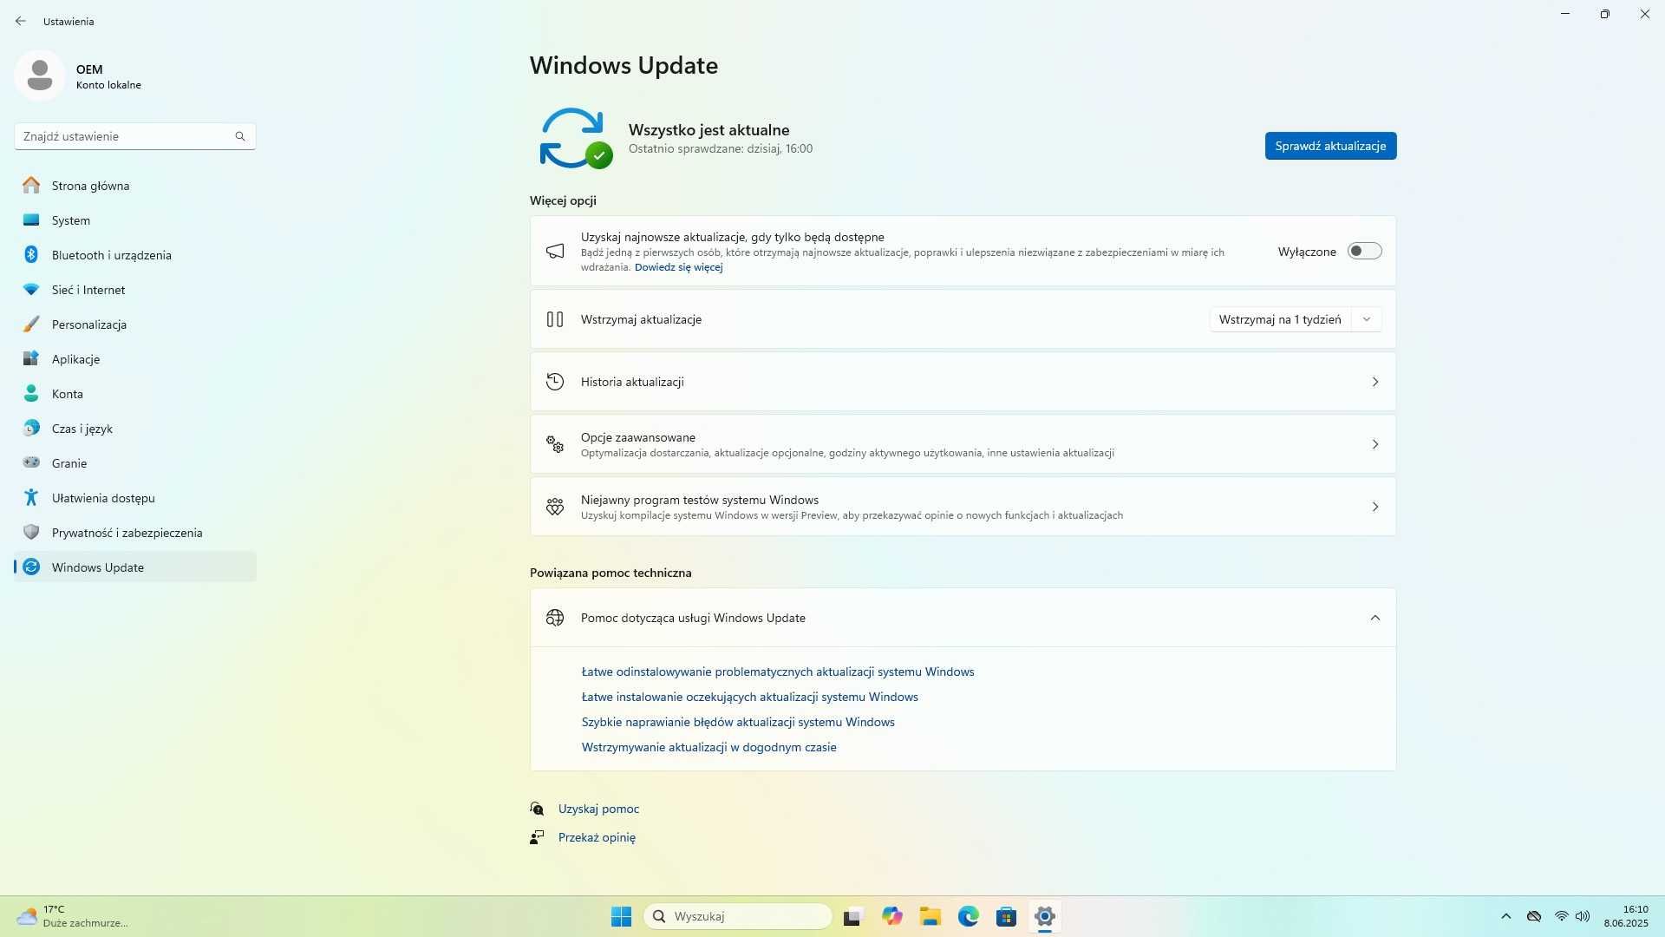The height and width of the screenshot is (937, 1665).
Task: Click the cloud sync-off tray icon
Action: [x=1533, y=916]
